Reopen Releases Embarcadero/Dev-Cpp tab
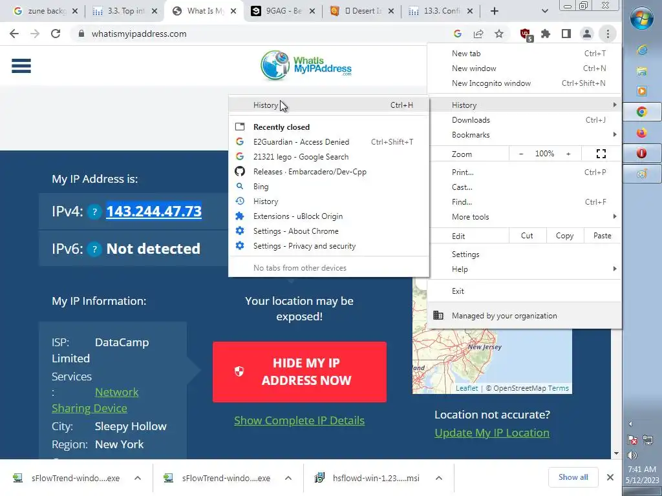Image resolution: width=662 pixels, height=496 pixels. point(329,172)
